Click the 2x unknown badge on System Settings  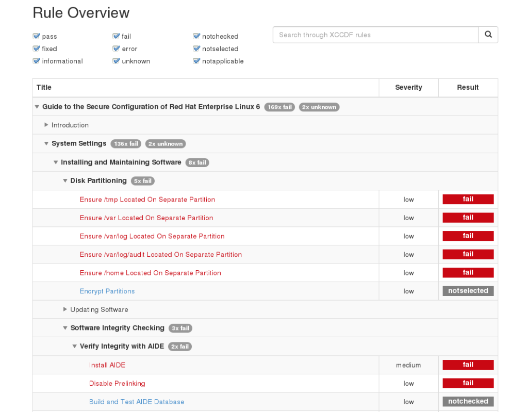tap(166, 144)
